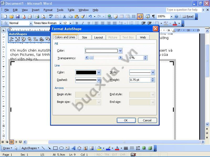Toggle Bullets list button
This screenshot has height=157, width=210.
137,23
